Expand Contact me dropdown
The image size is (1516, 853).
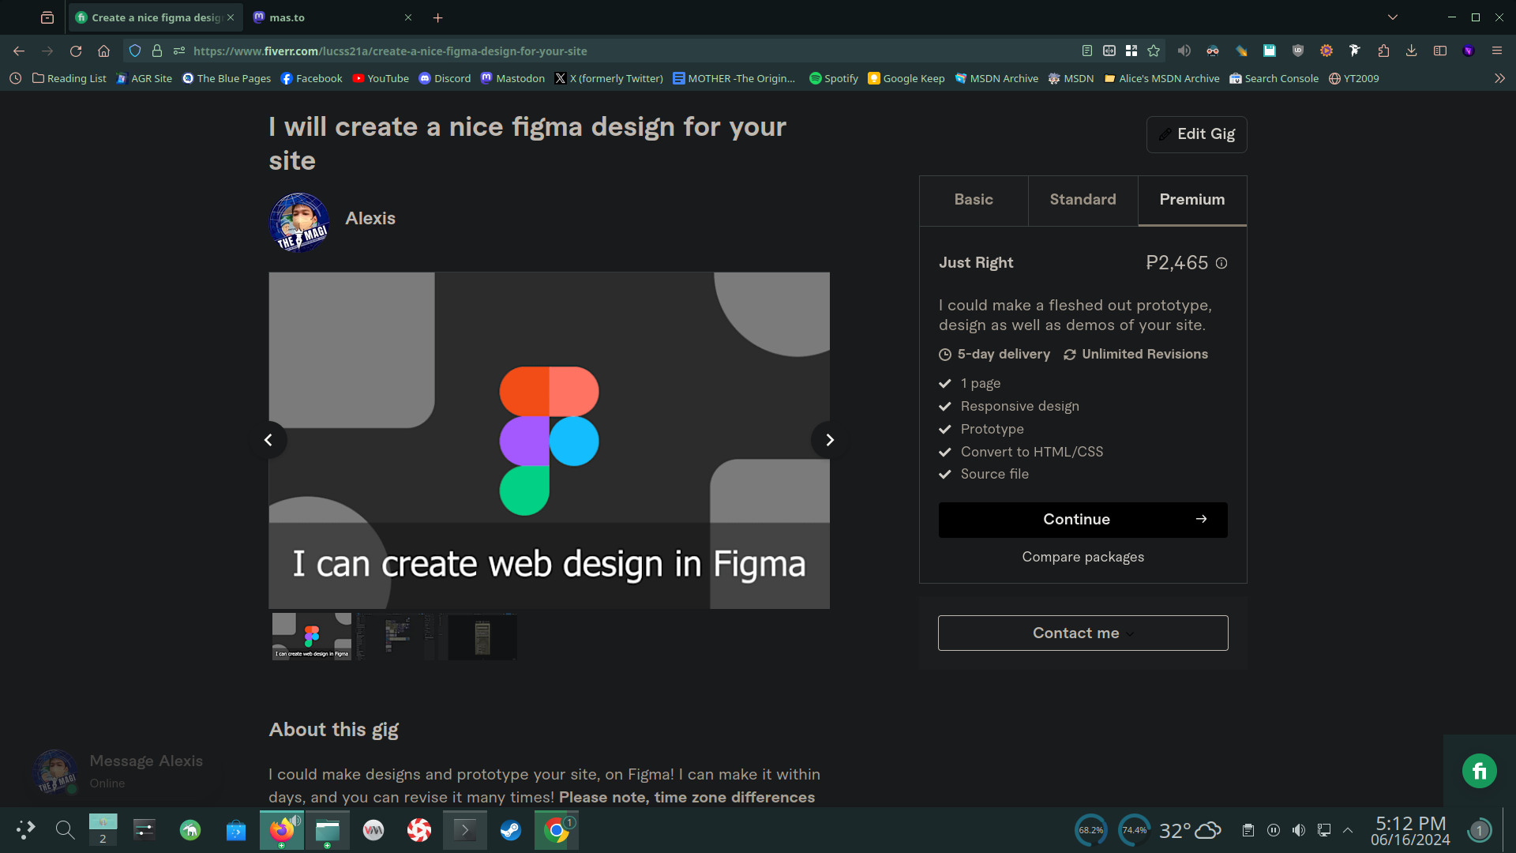coord(1083,633)
